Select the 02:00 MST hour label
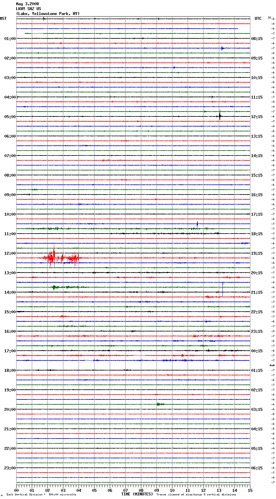Image resolution: width=276 pixels, height=499 pixels. 10,58
